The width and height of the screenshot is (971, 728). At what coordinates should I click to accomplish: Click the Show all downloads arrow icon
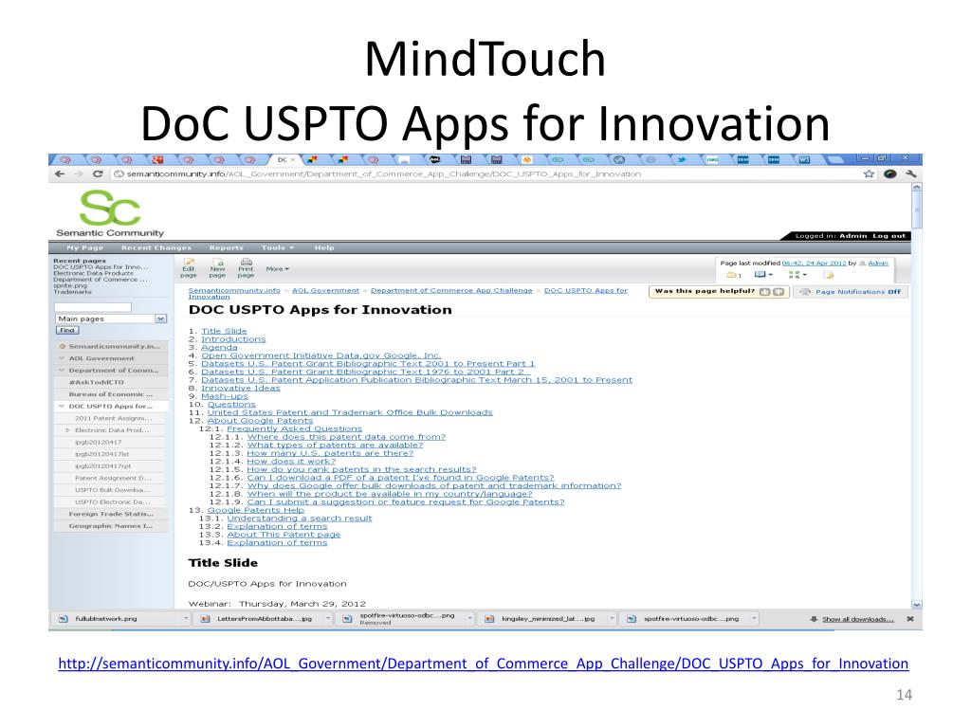point(814,618)
